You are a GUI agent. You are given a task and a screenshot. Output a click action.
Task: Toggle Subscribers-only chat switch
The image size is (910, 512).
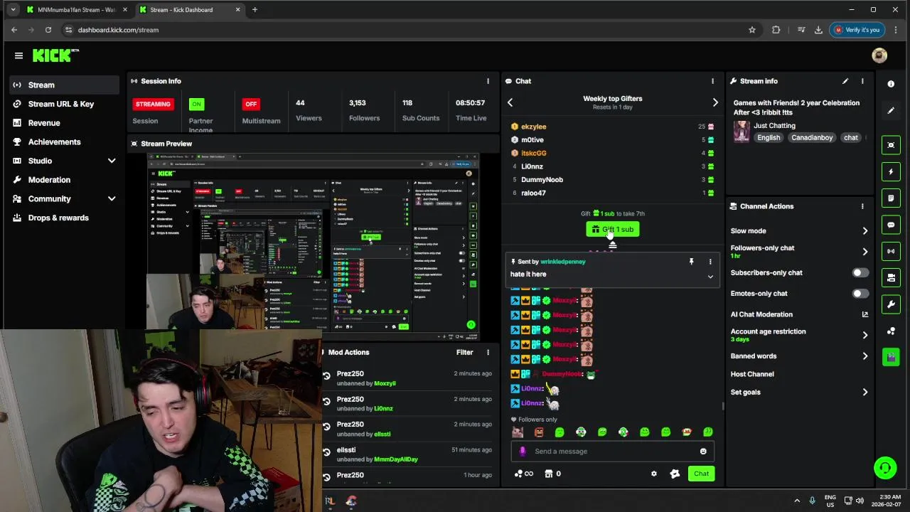[x=860, y=272]
